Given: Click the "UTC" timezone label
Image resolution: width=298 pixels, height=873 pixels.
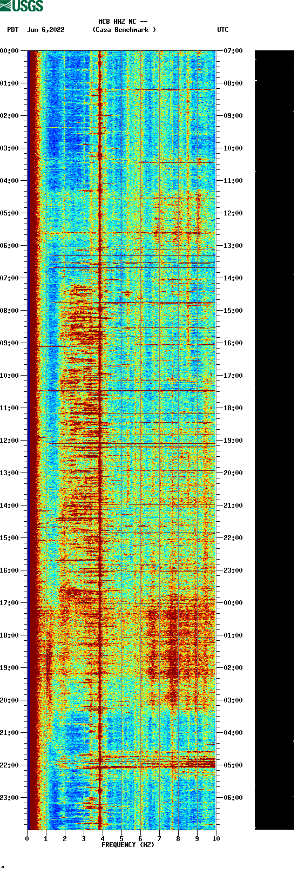Looking at the screenshot, I should click(x=223, y=30).
